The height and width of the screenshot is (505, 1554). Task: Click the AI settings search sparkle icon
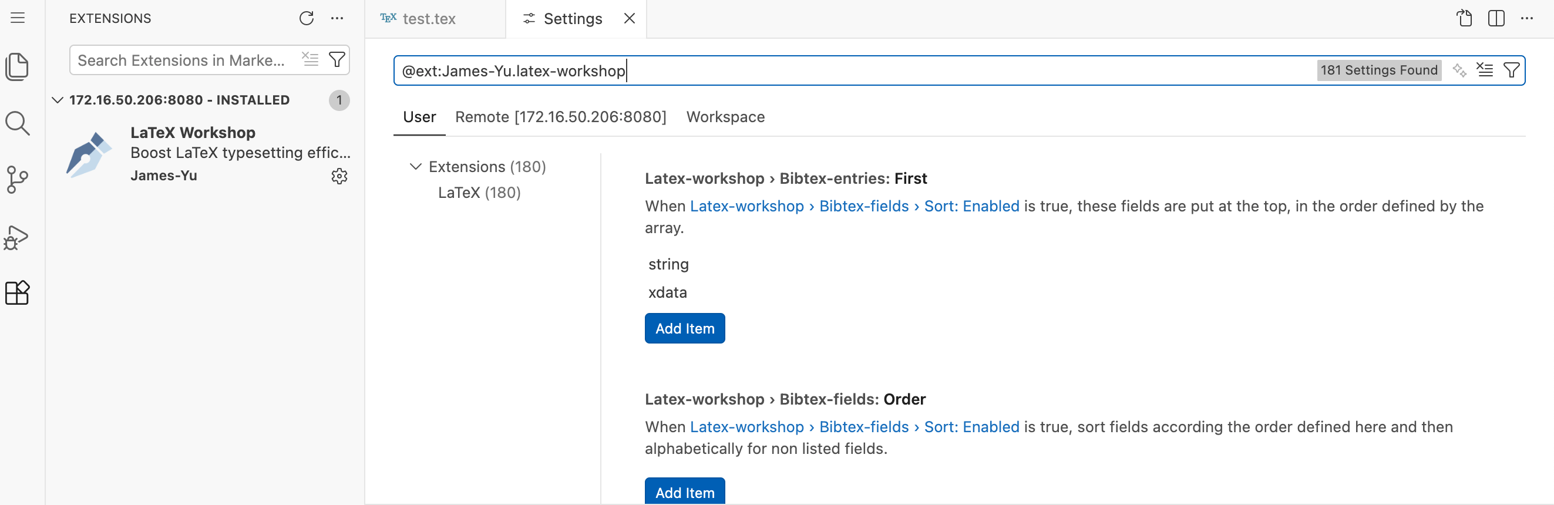pos(1459,70)
